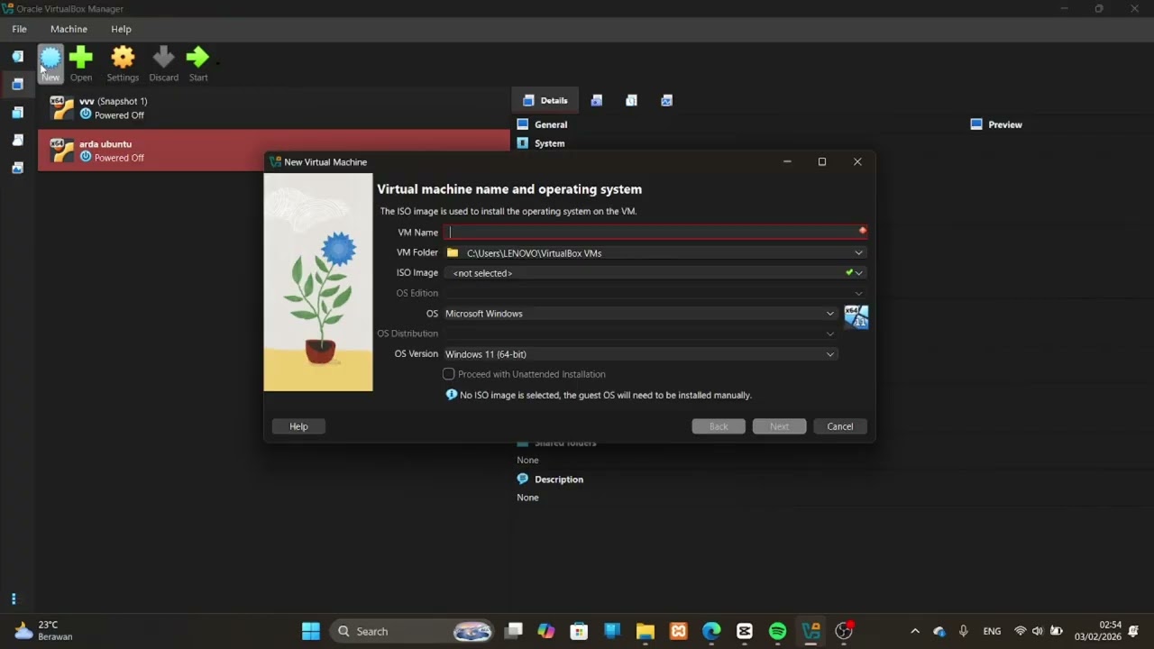Open the OS dropdown showing Microsoft Windows
This screenshot has height=649, width=1154.
pyautogui.click(x=640, y=313)
